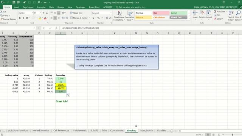Switch to Page Layout view in status bar
The image size is (242, 136).
pyautogui.click(x=213, y=134)
